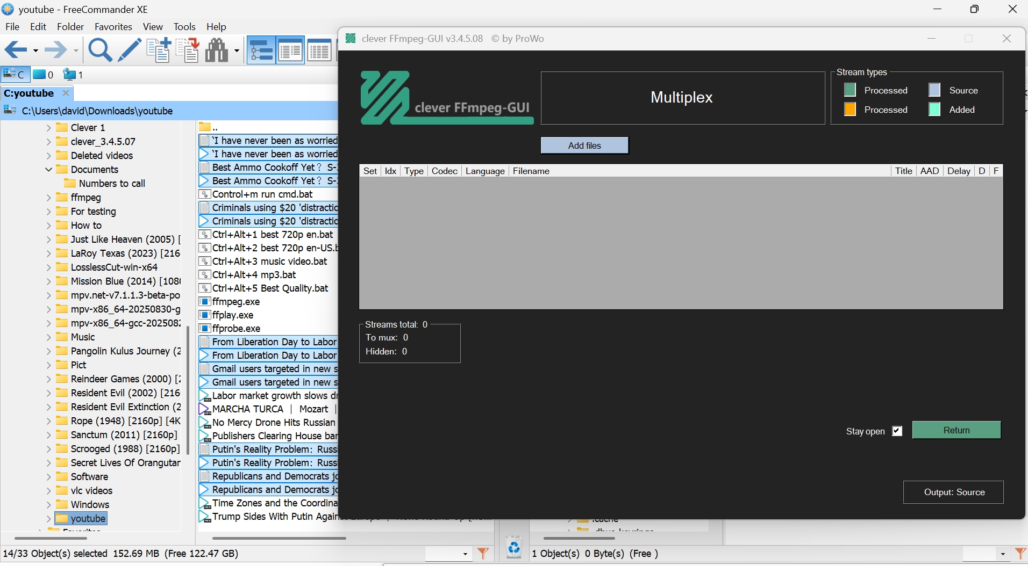Toggle the folder tree view button
Screen dimensions: 1028x566
(x=261, y=50)
